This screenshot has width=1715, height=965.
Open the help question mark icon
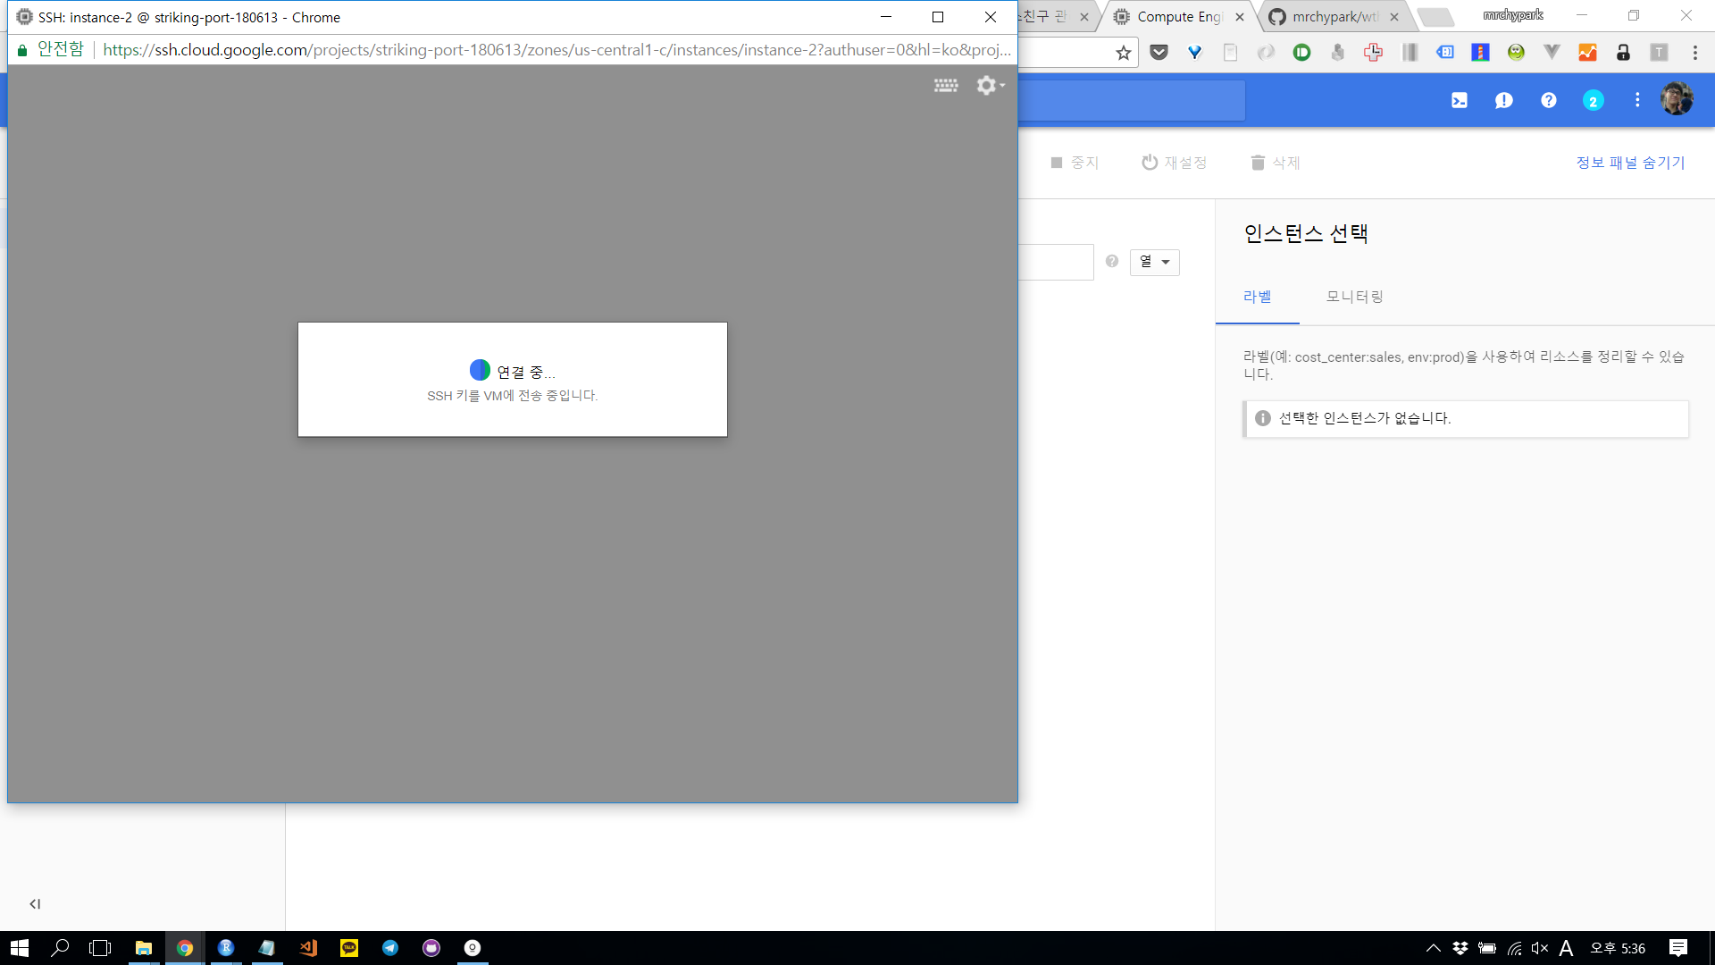pos(1549,101)
